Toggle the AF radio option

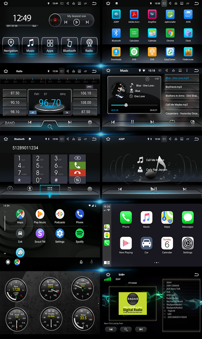coord(33,113)
